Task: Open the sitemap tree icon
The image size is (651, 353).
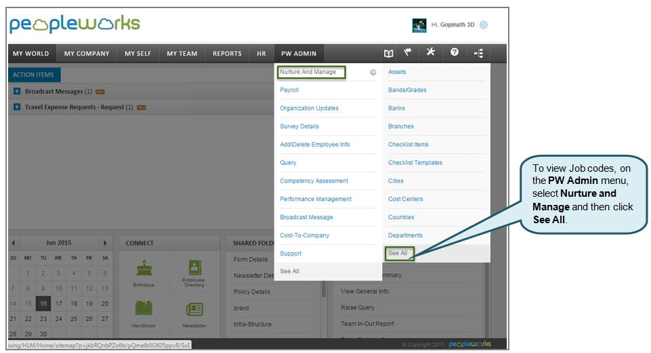Action: tap(478, 53)
